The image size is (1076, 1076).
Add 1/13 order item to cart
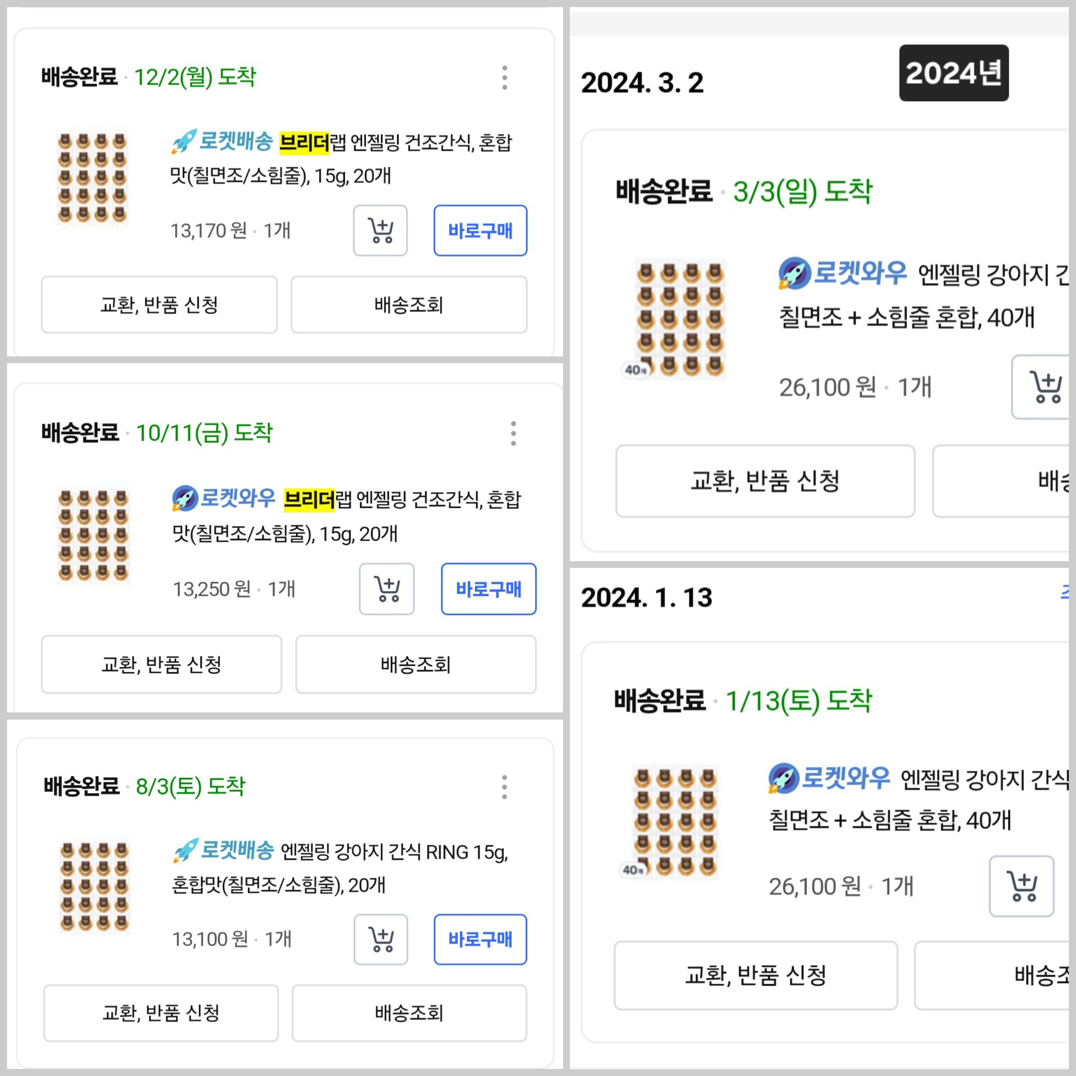pyautogui.click(x=1021, y=886)
